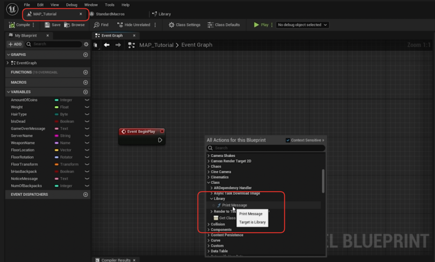Add a new function with plus icon
The image size is (435, 262).
(x=86, y=72)
